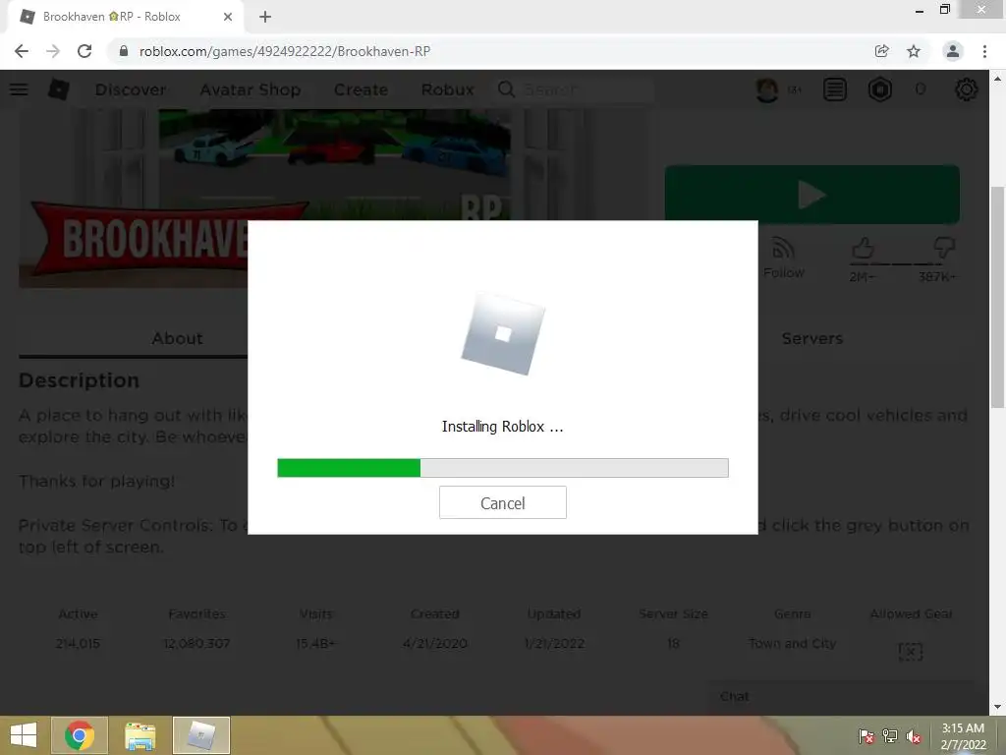
Task: Click the Updated date 1/21/2022
Action: (x=554, y=643)
